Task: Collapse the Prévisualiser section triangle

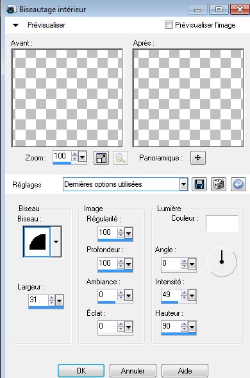Action: (x=15, y=25)
